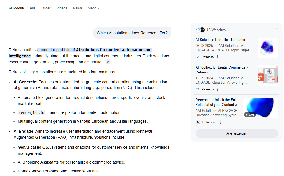Click the Alle anzeigen button
284x176 pixels.
237,133
